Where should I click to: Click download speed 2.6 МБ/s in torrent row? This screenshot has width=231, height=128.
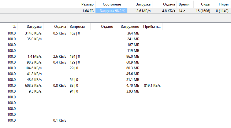143,11
